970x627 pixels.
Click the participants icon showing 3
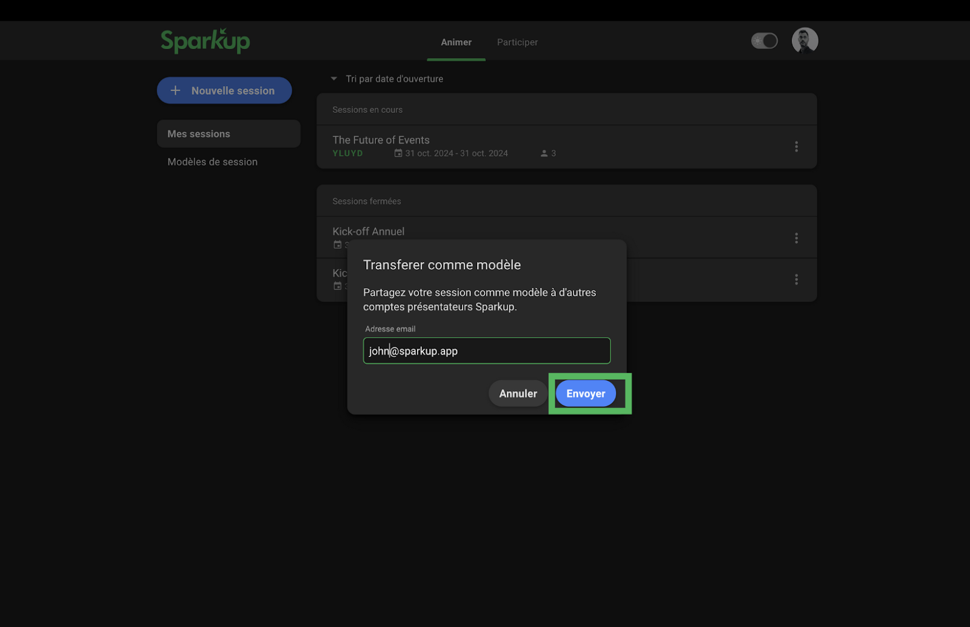544,153
